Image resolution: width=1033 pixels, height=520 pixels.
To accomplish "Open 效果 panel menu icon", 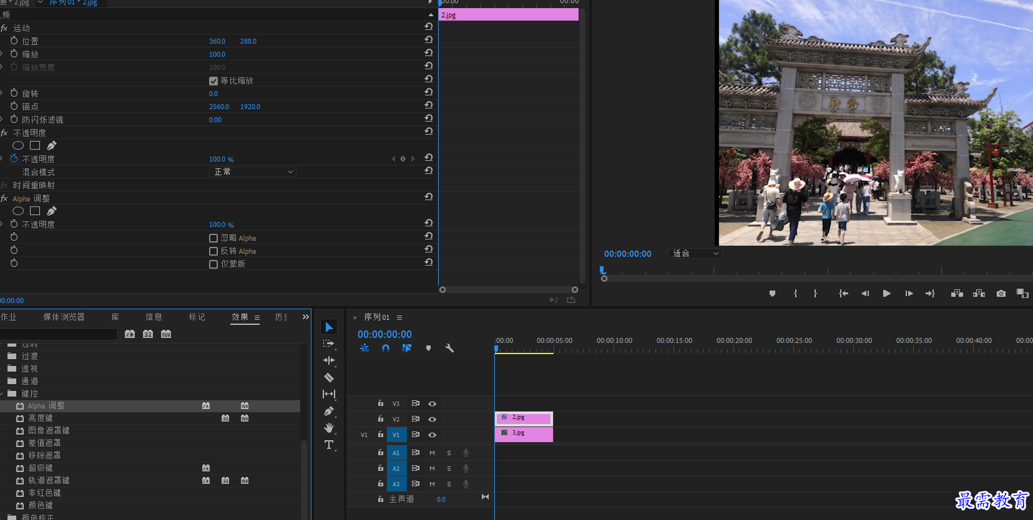I will pos(257,317).
